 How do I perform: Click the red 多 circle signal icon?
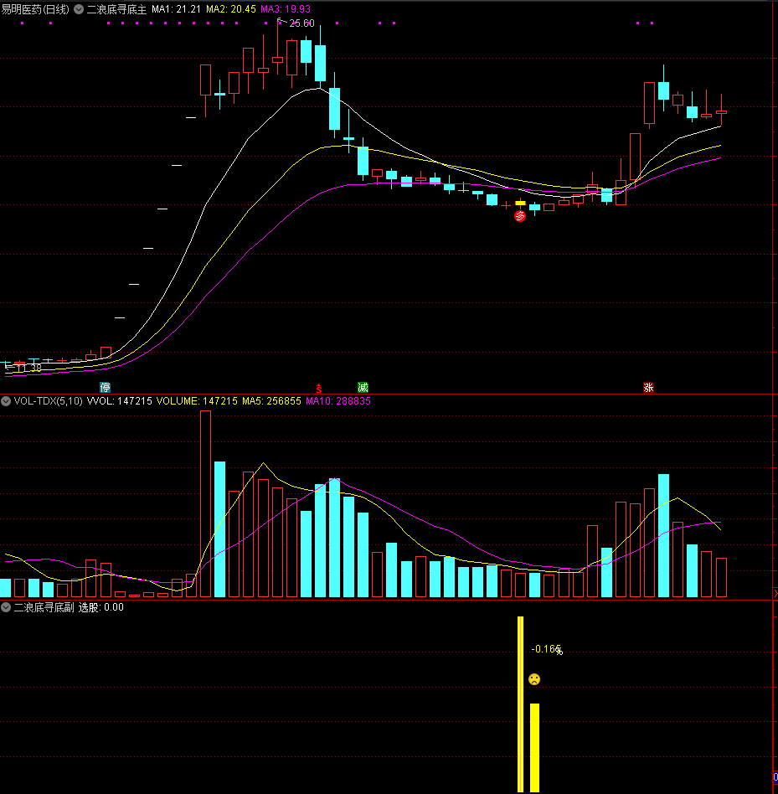pos(520,216)
